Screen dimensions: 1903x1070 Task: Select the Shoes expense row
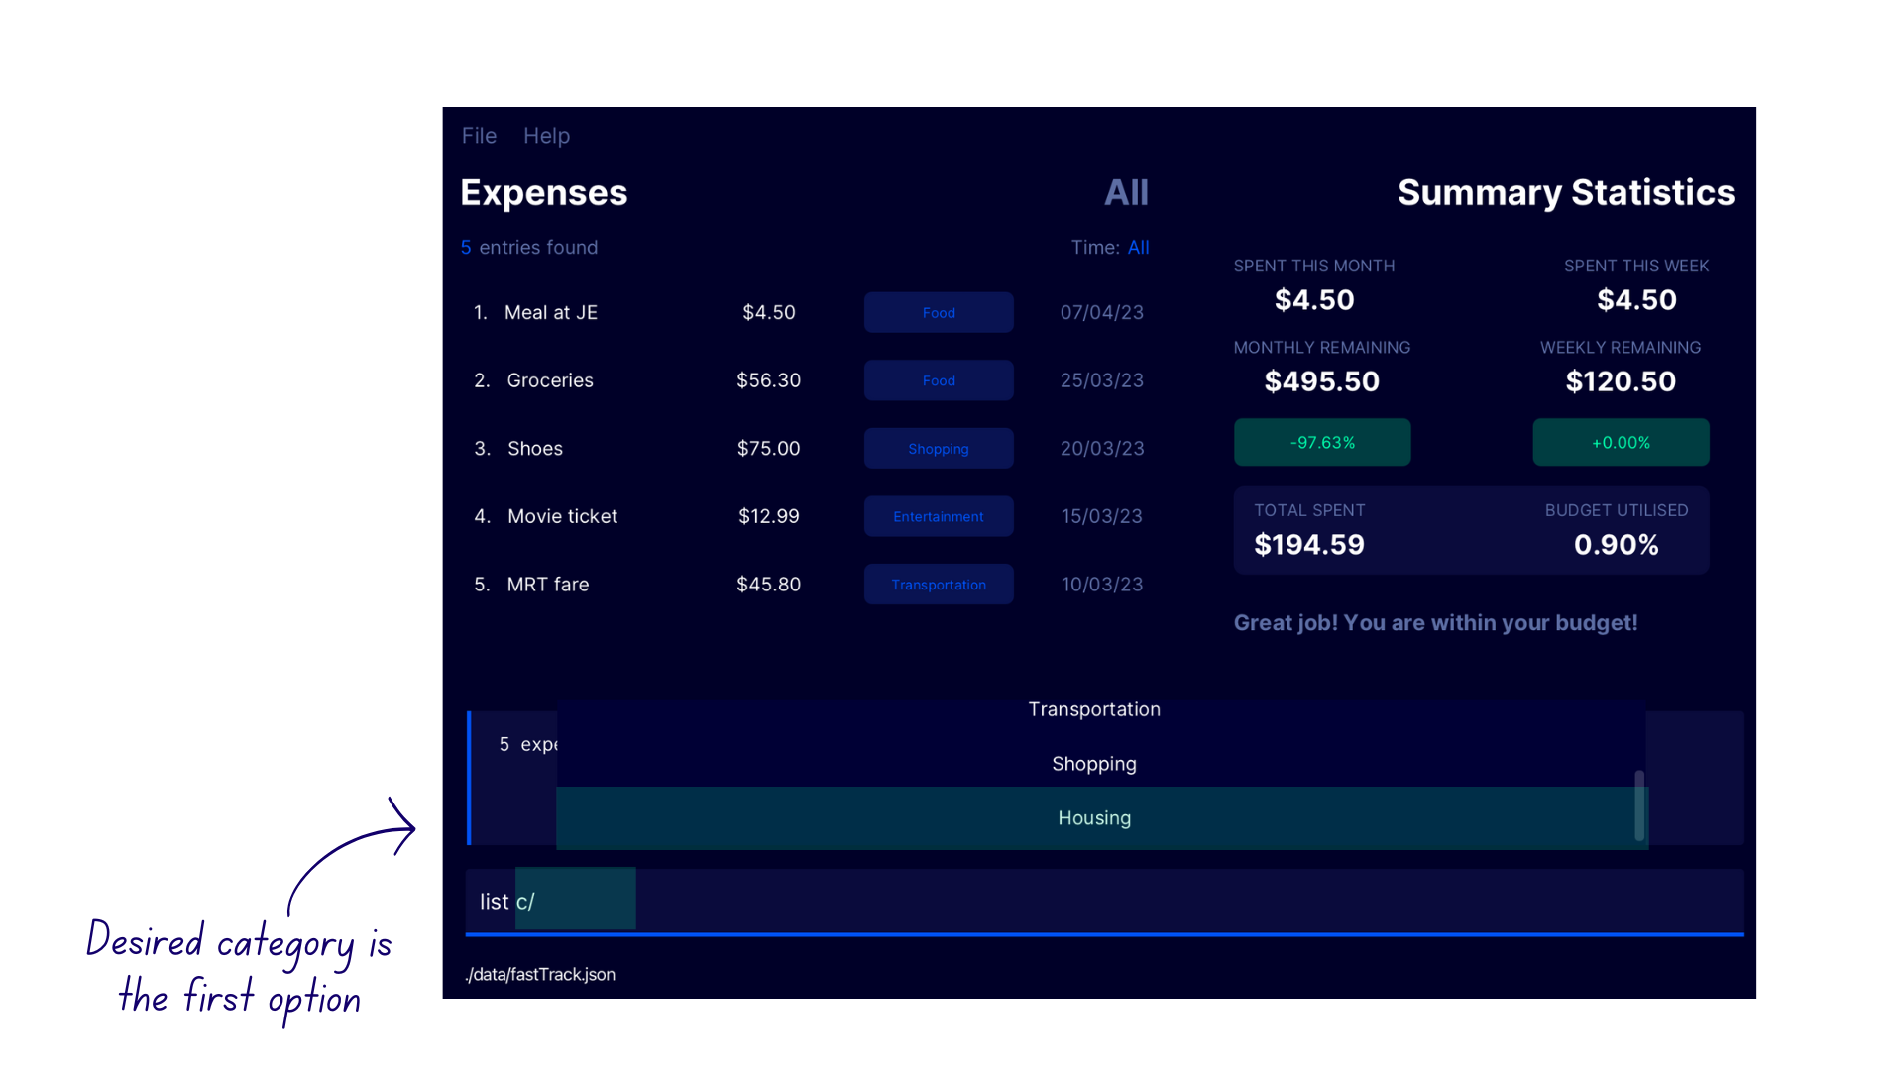coord(808,449)
